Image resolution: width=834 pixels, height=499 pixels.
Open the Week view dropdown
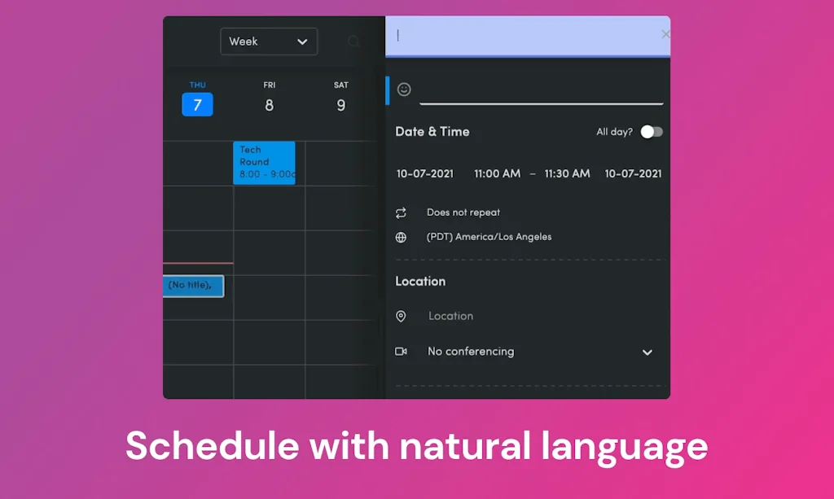pyautogui.click(x=269, y=42)
